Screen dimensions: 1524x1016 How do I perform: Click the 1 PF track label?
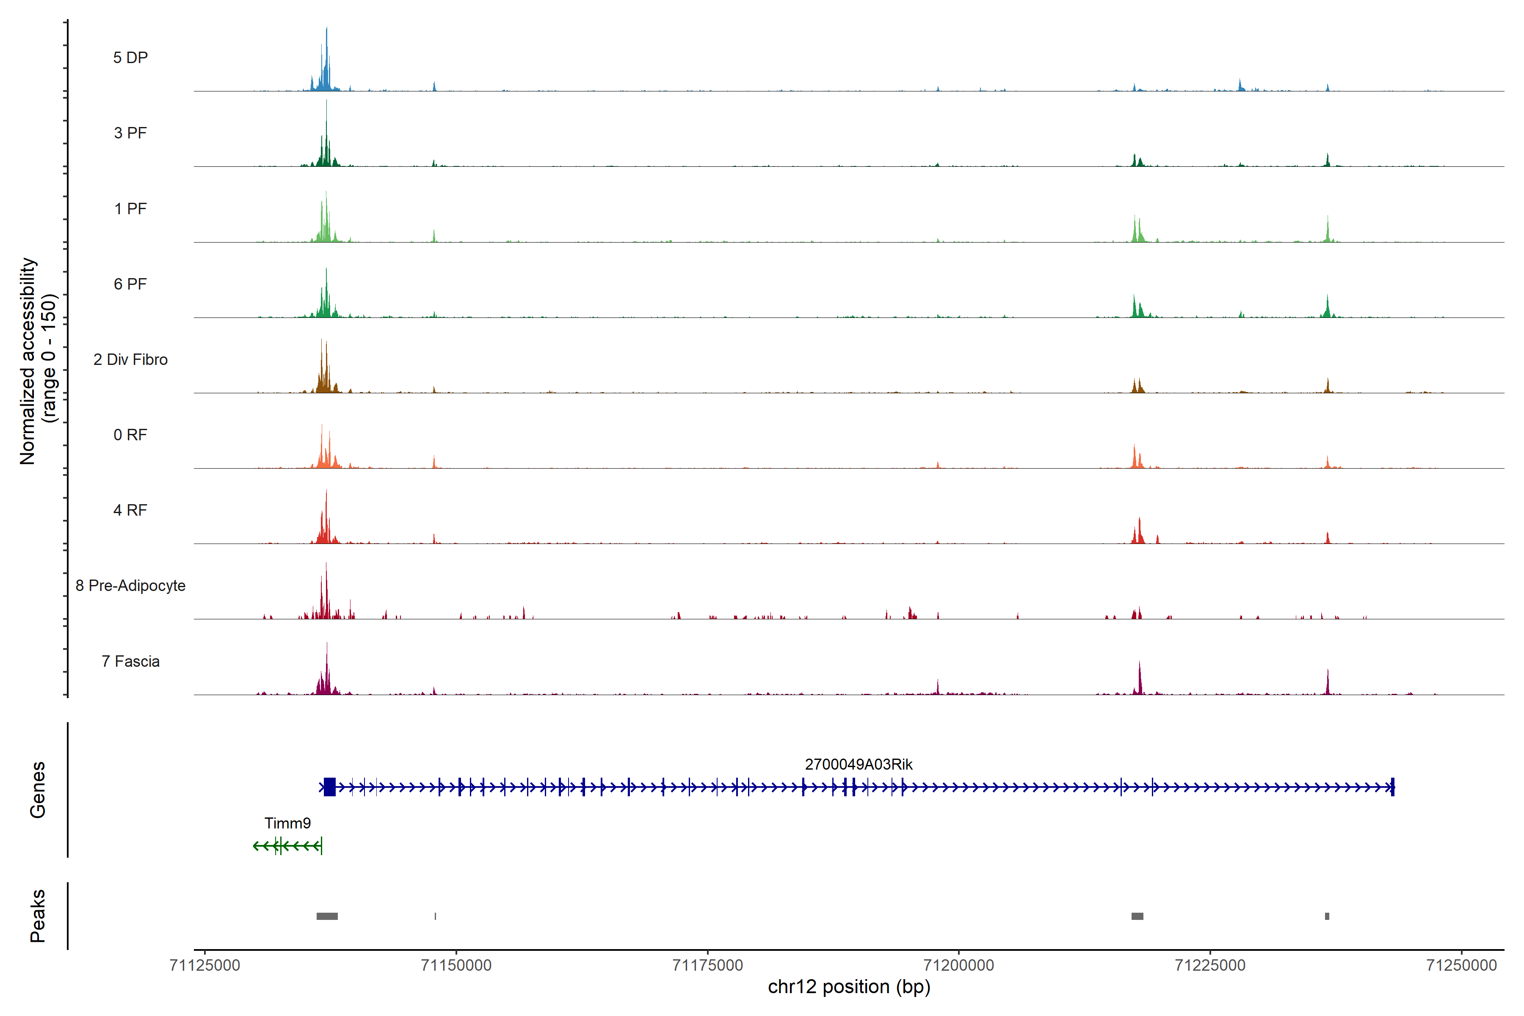(130, 209)
